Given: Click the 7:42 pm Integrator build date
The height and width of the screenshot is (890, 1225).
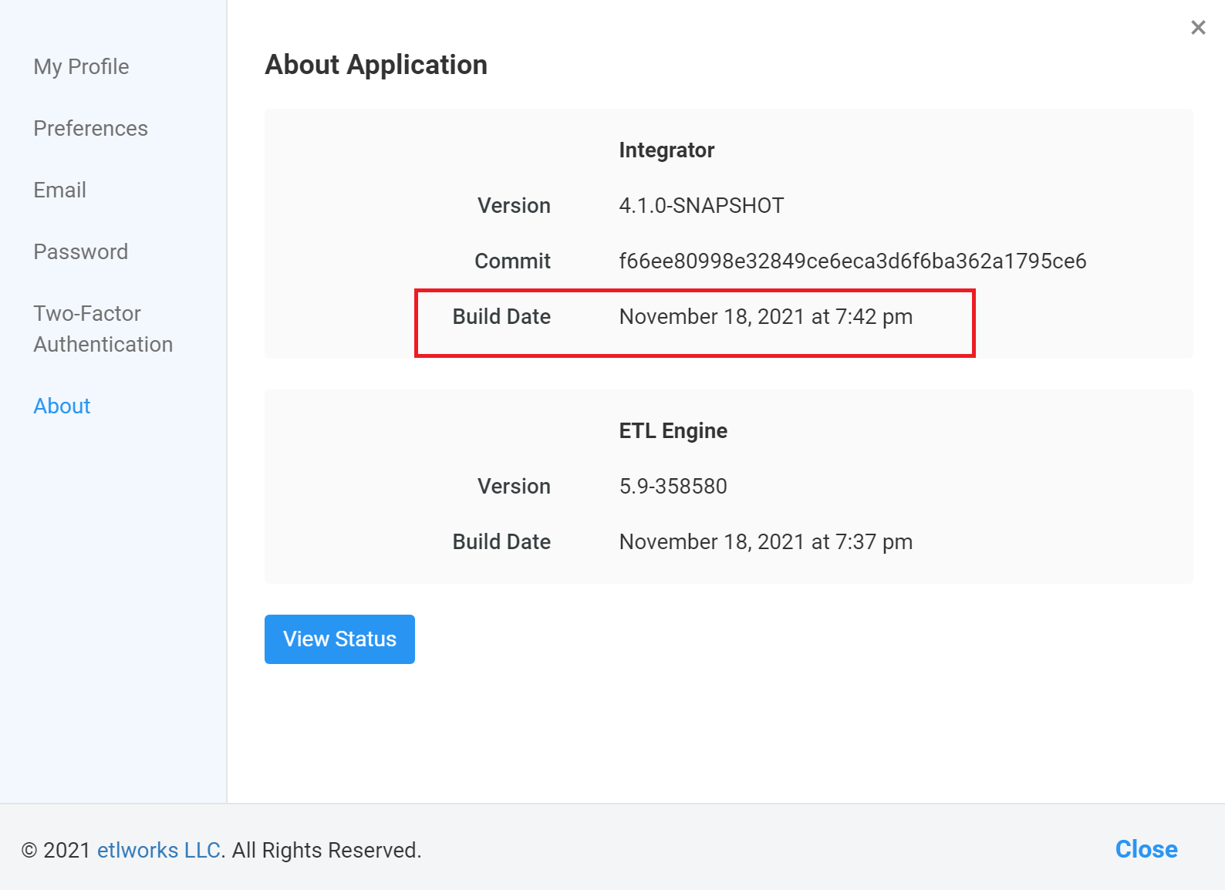Looking at the screenshot, I should coord(765,317).
